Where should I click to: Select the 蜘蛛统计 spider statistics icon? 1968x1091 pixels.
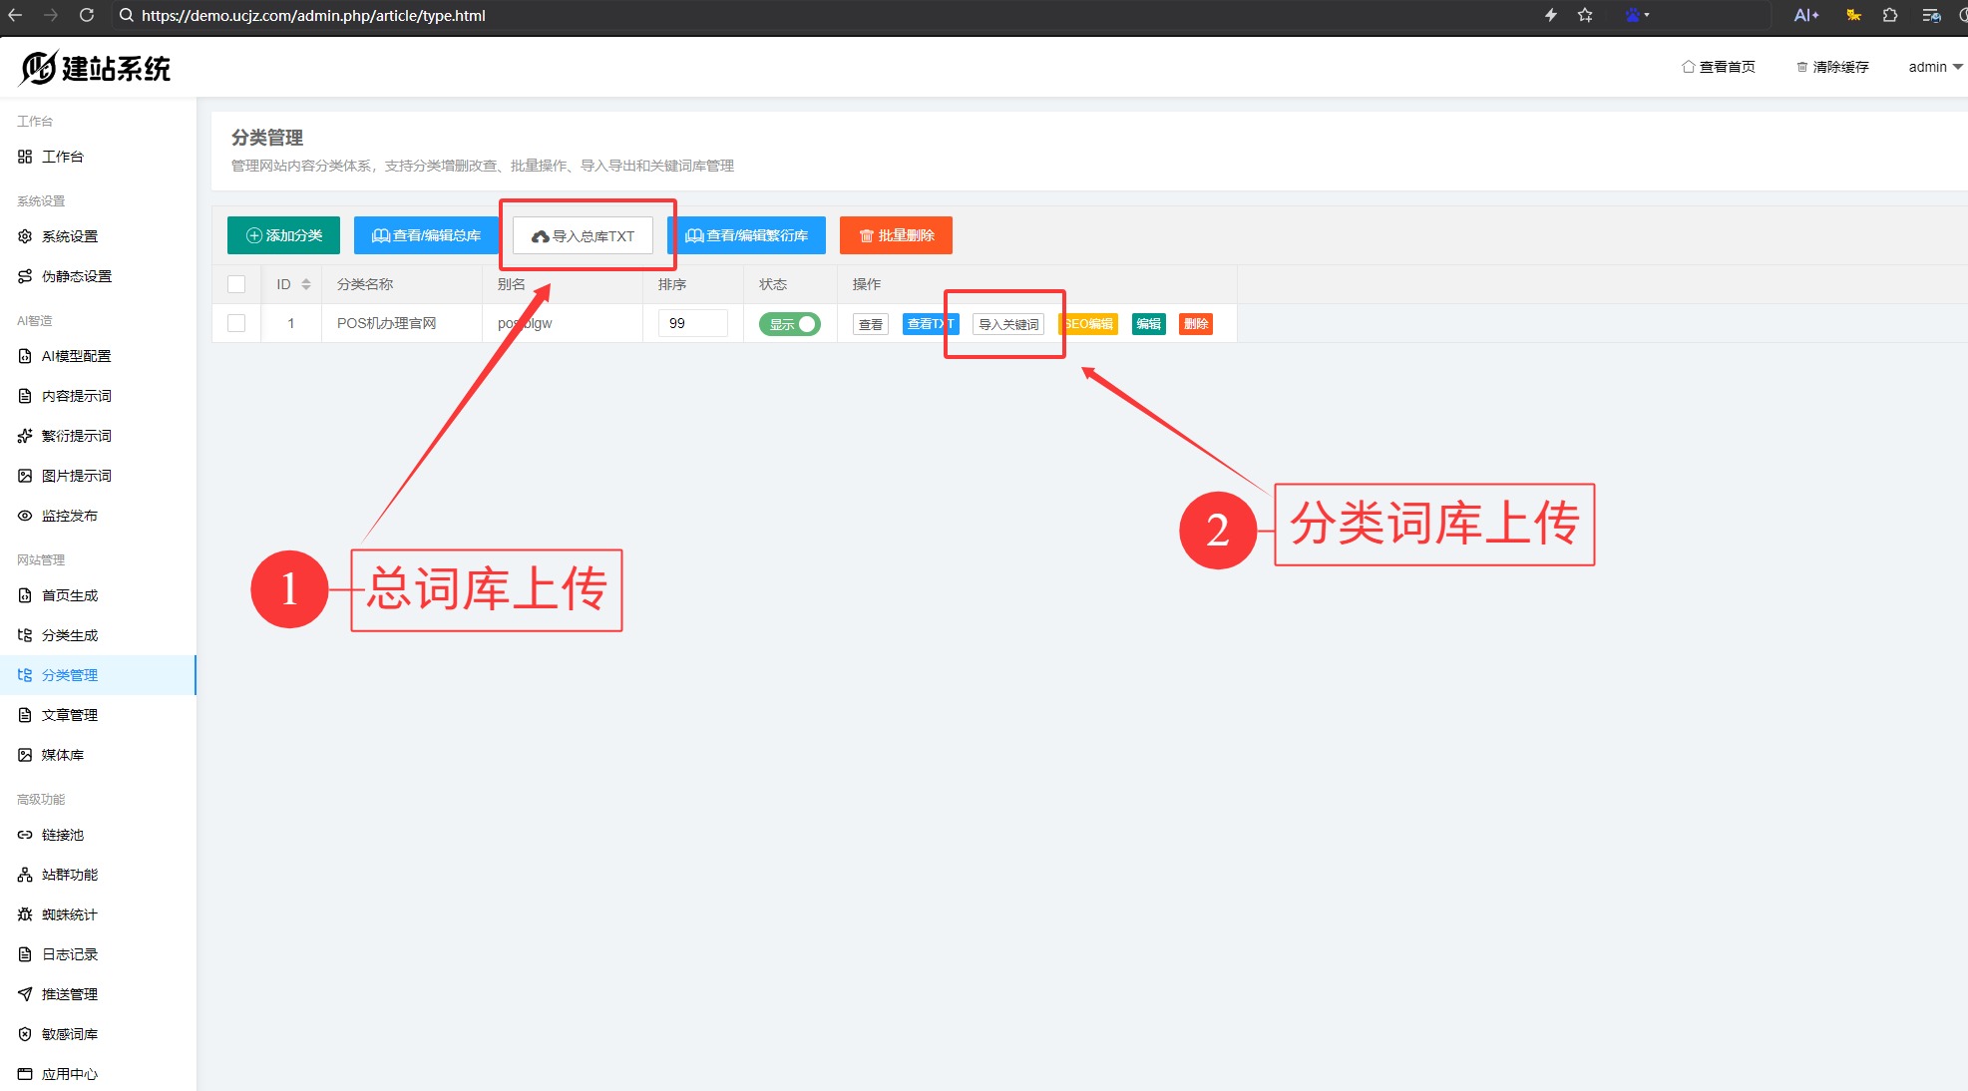[x=25, y=914]
